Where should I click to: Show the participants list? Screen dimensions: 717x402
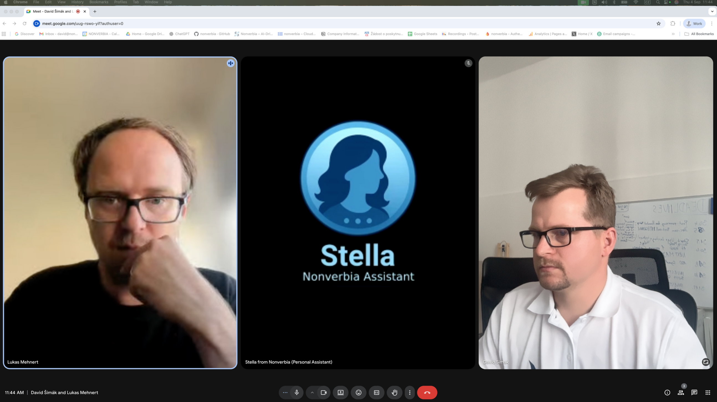click(x=681, y=393)
